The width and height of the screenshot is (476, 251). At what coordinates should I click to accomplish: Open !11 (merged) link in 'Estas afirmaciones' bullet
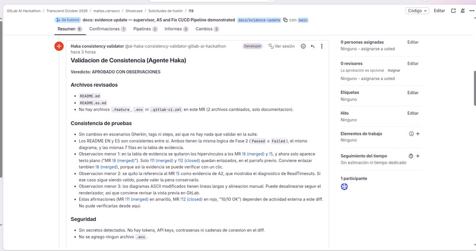coord(136,199)
